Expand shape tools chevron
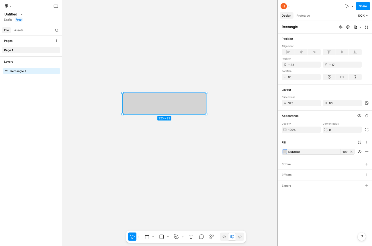The width and height of the screenshot is (372, 246). coord(168,237)
